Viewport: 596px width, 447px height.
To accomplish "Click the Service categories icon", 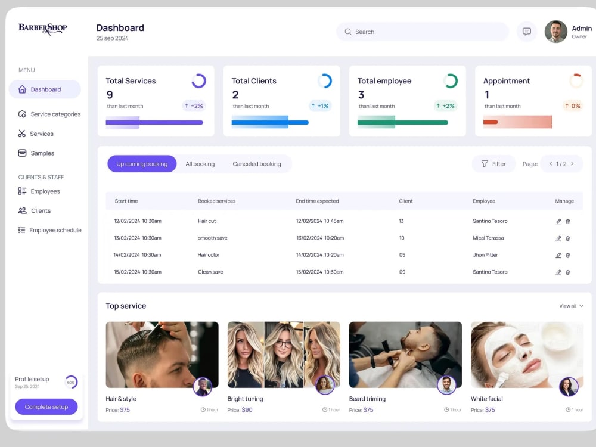I will tap(22, 114).
